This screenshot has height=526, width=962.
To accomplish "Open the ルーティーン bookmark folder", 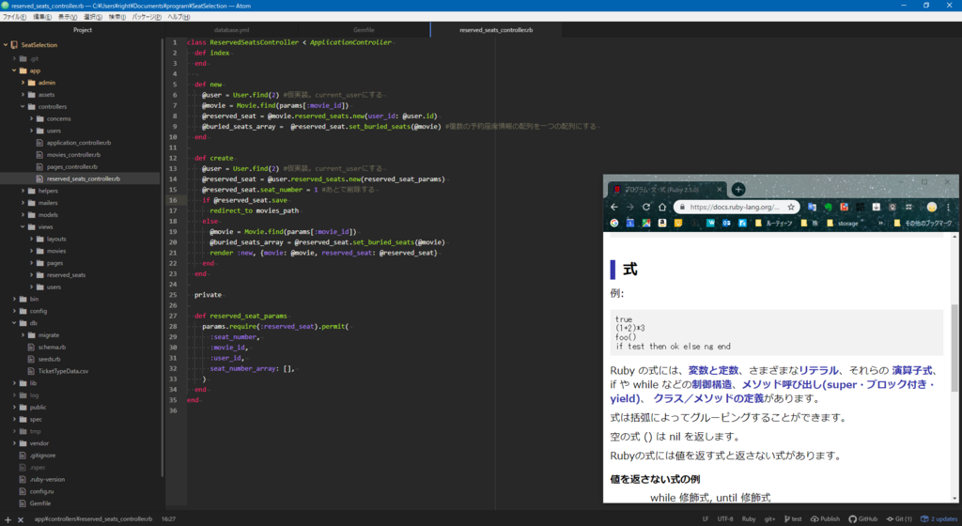I will [x=774, y=224].
